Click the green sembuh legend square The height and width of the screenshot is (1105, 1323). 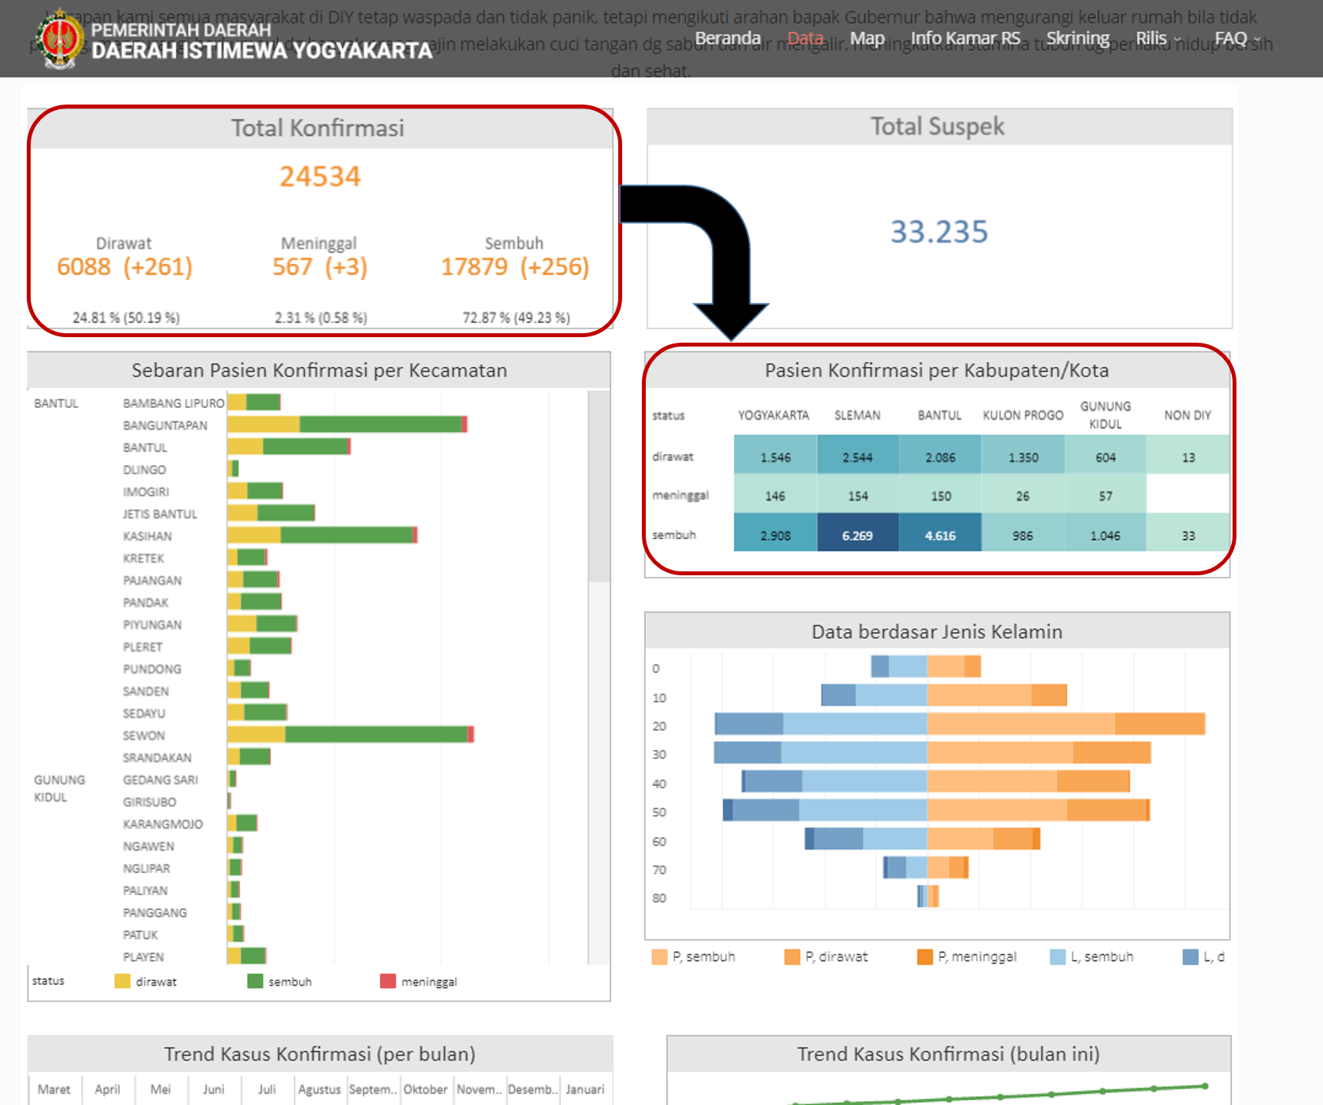point(255,981)
